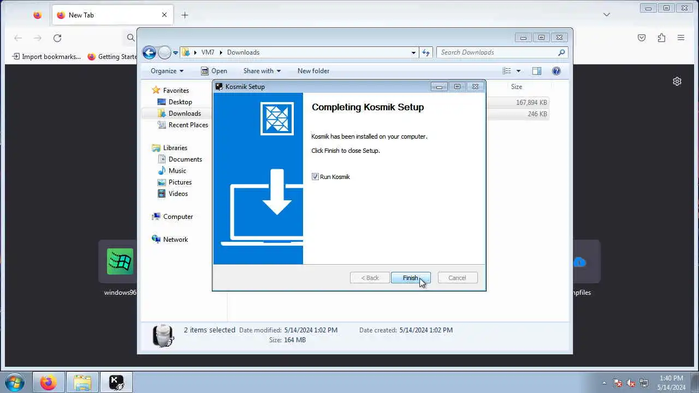Click Firefox reload button

(x=57, y=38)
